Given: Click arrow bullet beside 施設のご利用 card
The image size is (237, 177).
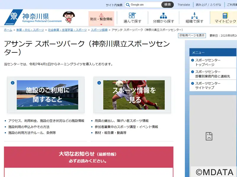Looking at the screenshot, I should pos(13,83).
